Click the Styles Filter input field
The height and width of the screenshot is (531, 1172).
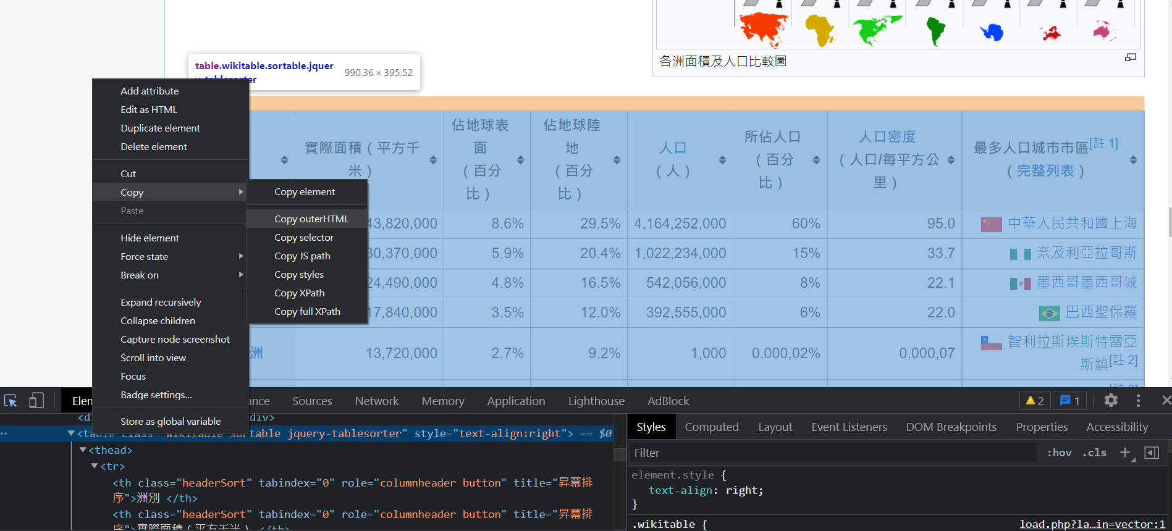click(831, 453)
